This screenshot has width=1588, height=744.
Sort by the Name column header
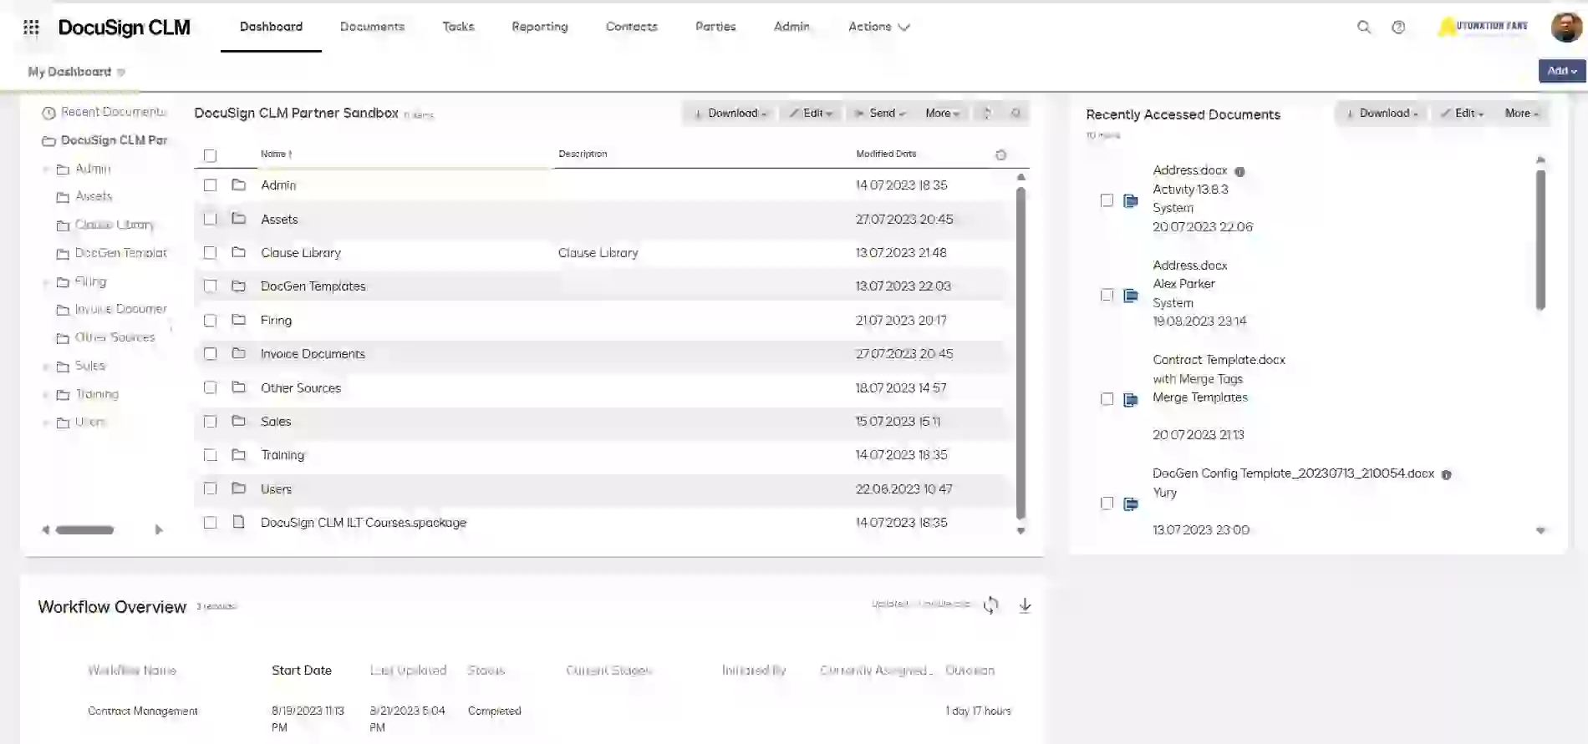coord(276,154)
